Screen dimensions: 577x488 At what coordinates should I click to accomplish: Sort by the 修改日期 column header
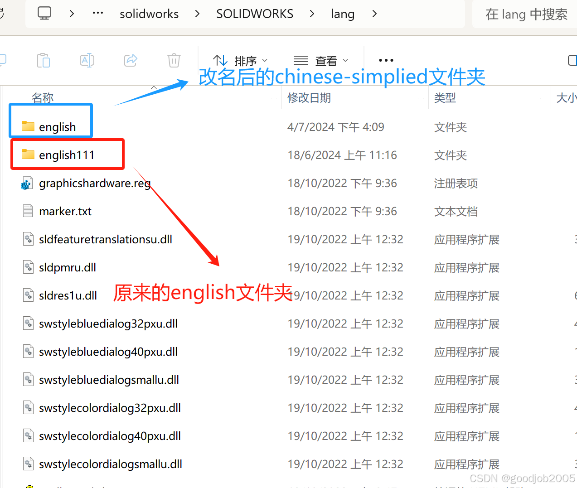[x=309, y=97]
